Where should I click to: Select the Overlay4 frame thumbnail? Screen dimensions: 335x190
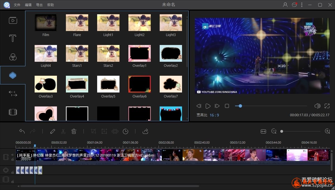point(77,84)
